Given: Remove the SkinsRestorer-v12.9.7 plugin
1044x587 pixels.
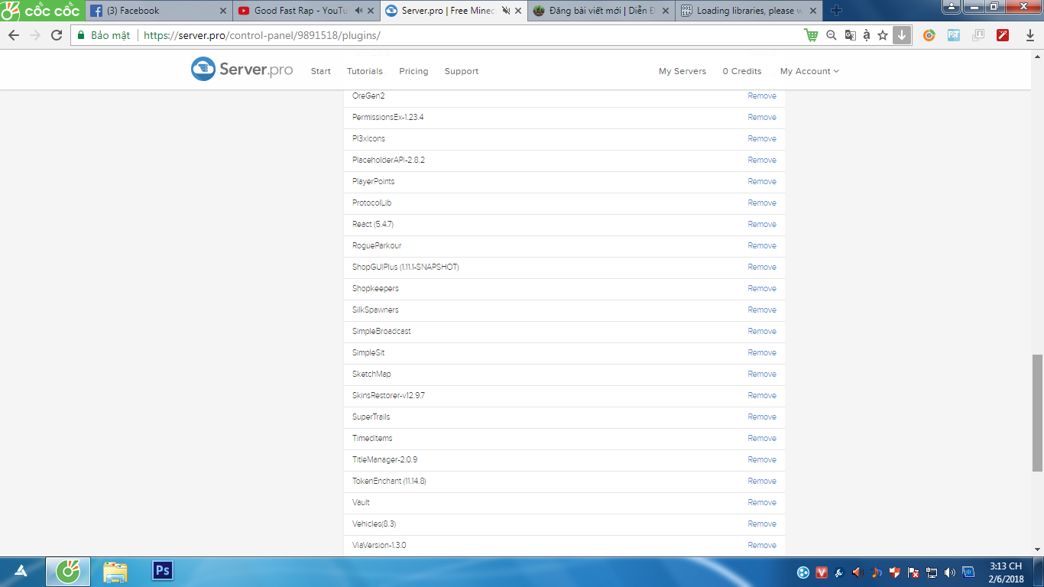Looking at the screenshot, I should pyautogui.click(x=762, y=395).
